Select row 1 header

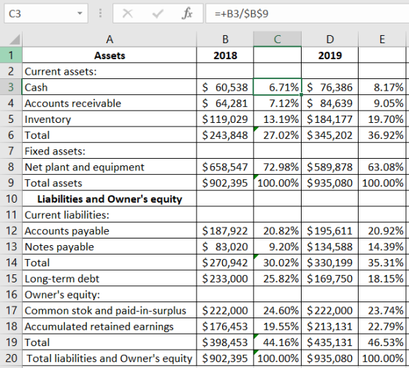click(x=11, y=55)
